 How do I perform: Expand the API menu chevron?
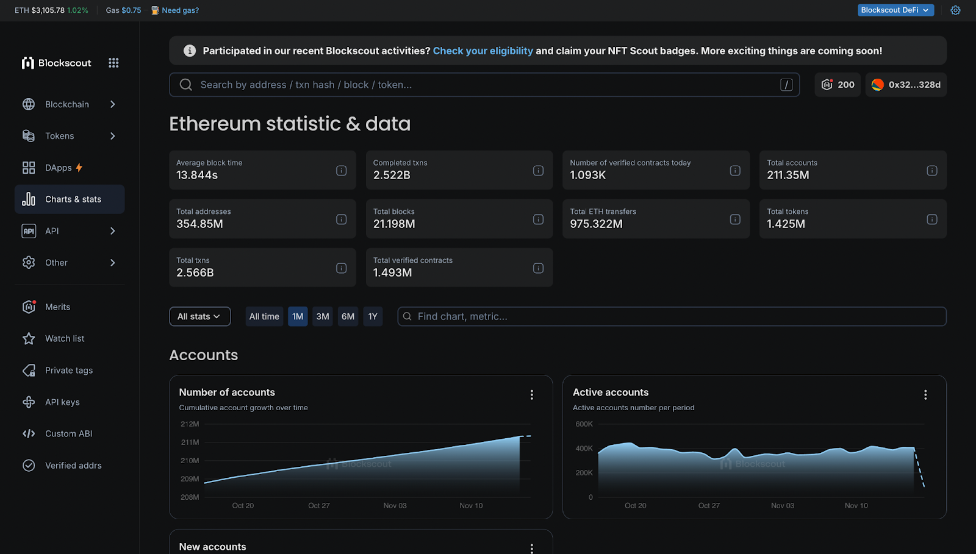pos(113,231)
